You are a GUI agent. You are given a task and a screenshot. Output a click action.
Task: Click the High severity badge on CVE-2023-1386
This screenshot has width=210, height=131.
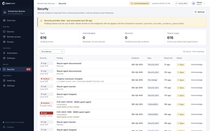pyautogui.click(x=46, y=113)
